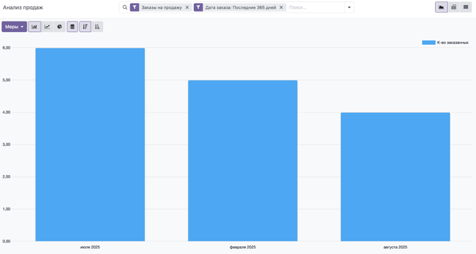Open the Меры dropdown
This screenshot has height=254, width=476.
(x=14, y=27)
